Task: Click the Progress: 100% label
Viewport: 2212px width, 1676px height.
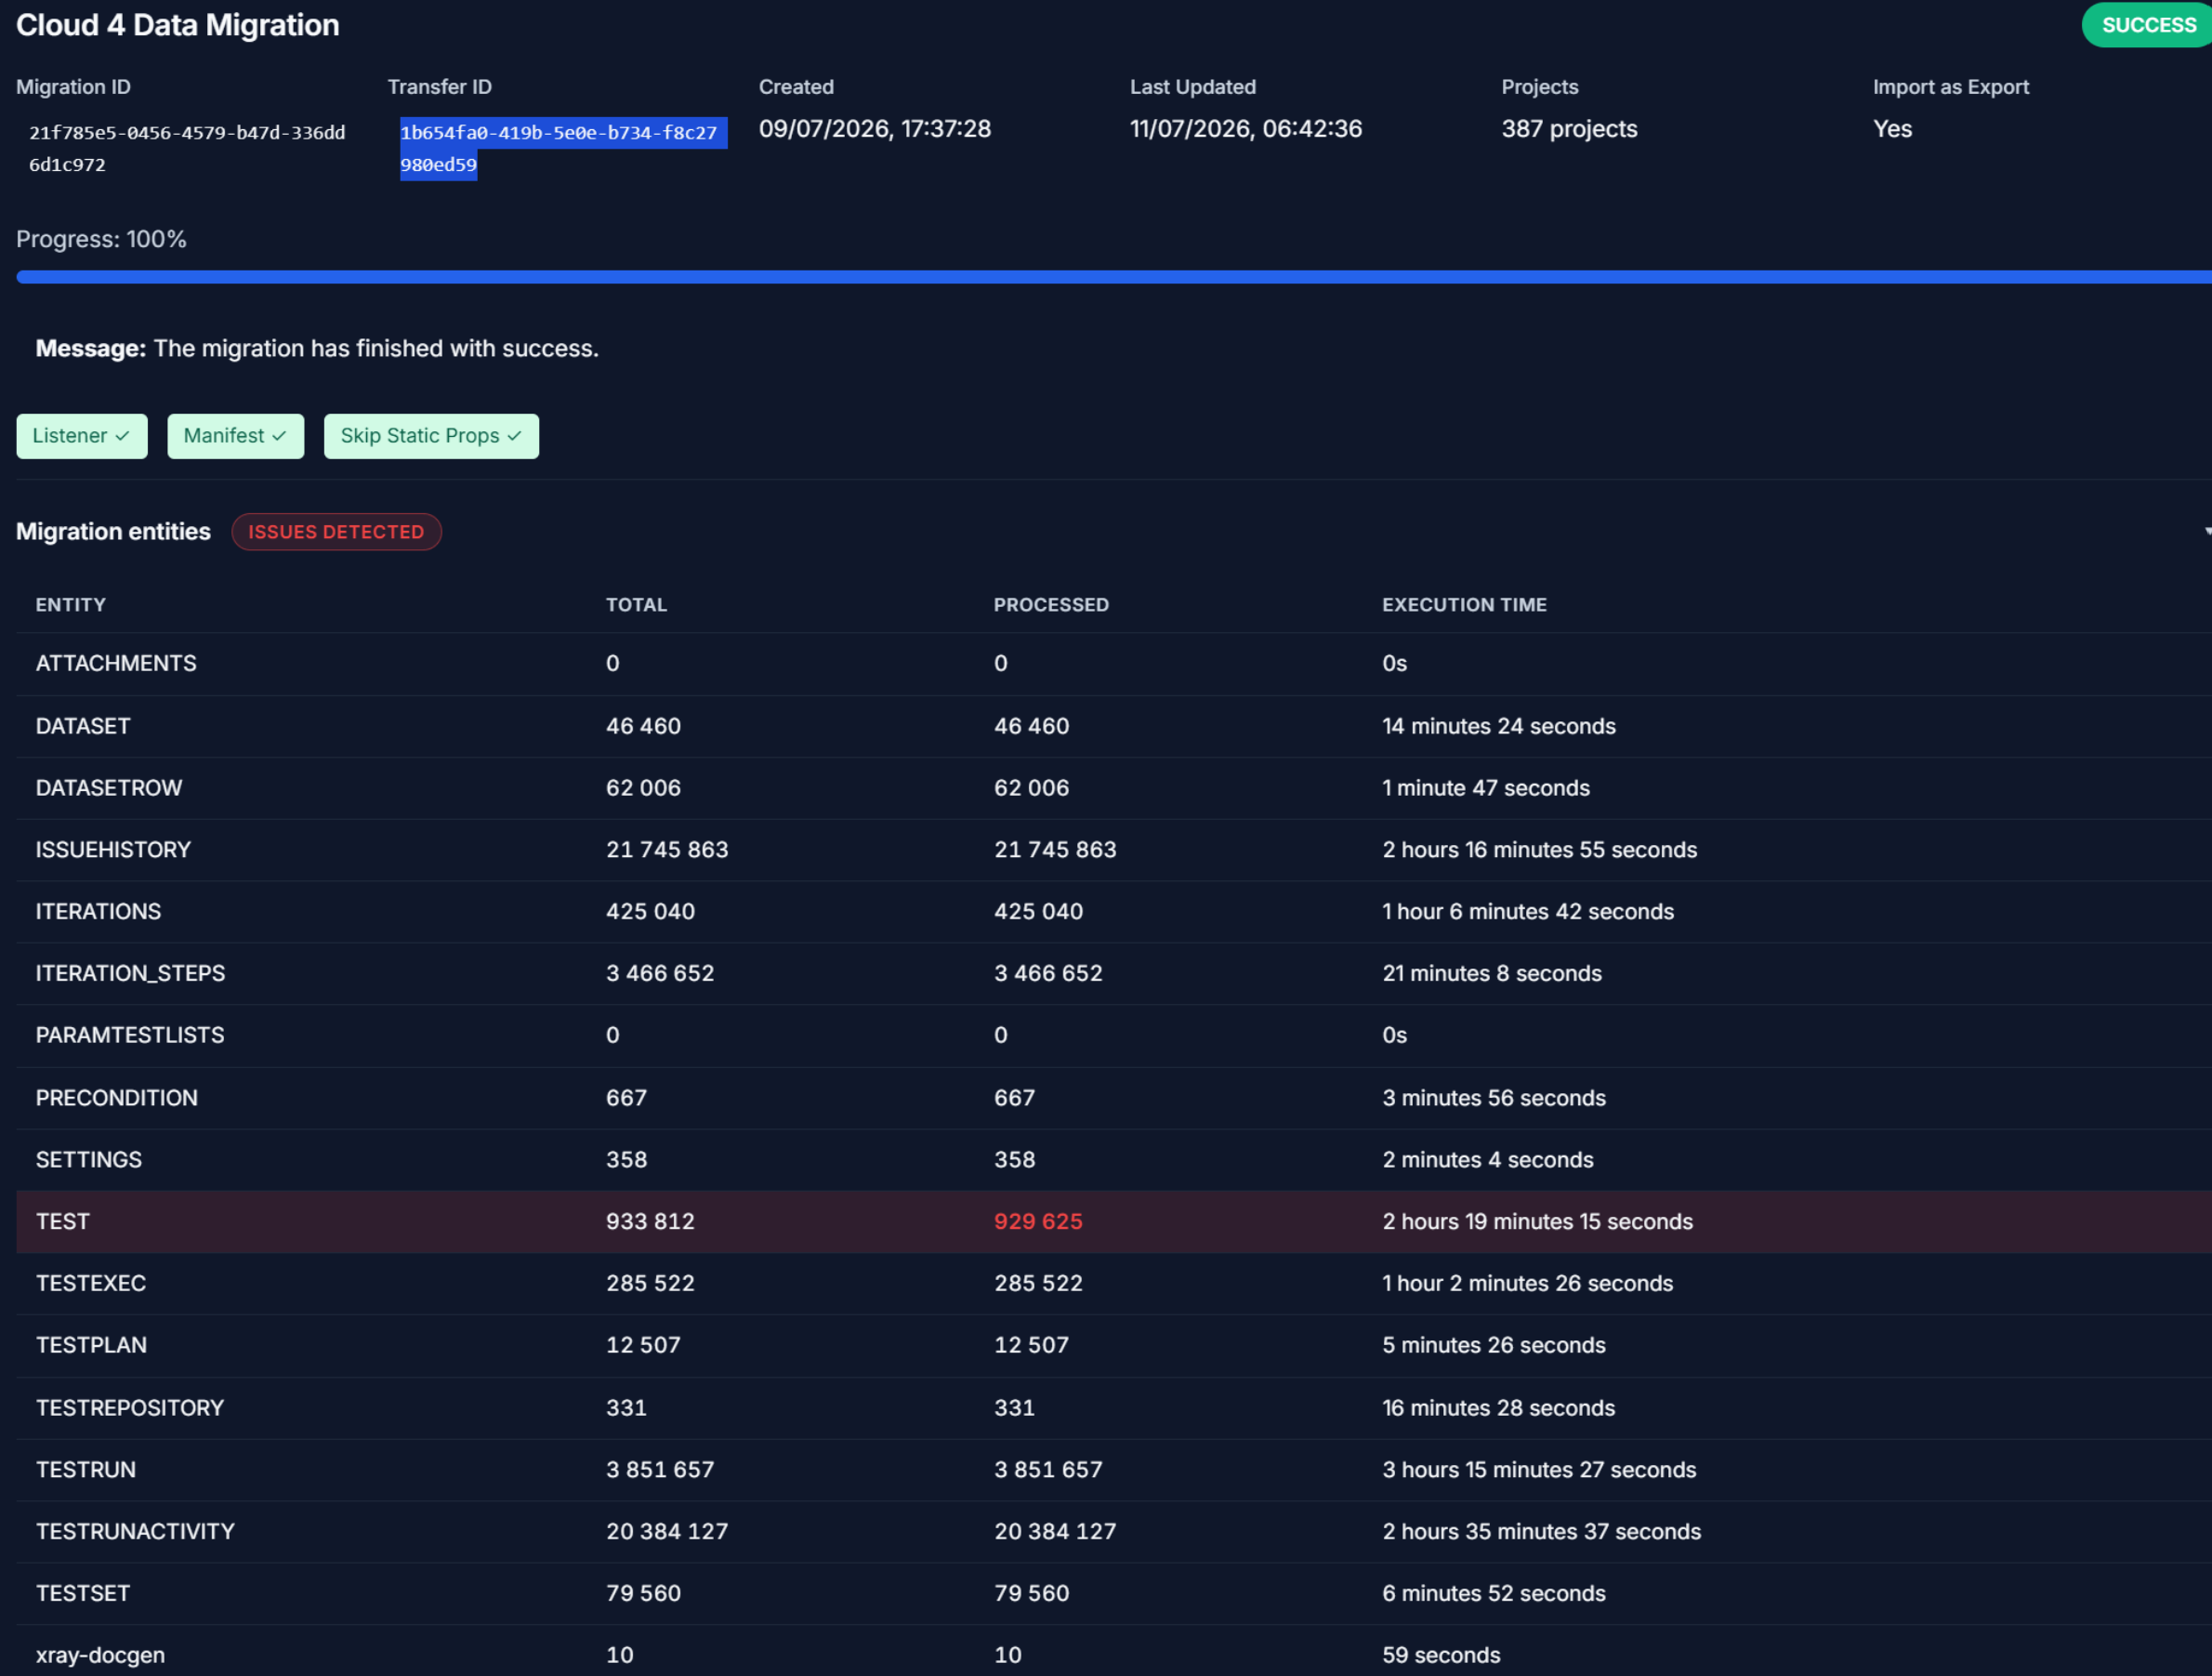Action: click(101, 239)
